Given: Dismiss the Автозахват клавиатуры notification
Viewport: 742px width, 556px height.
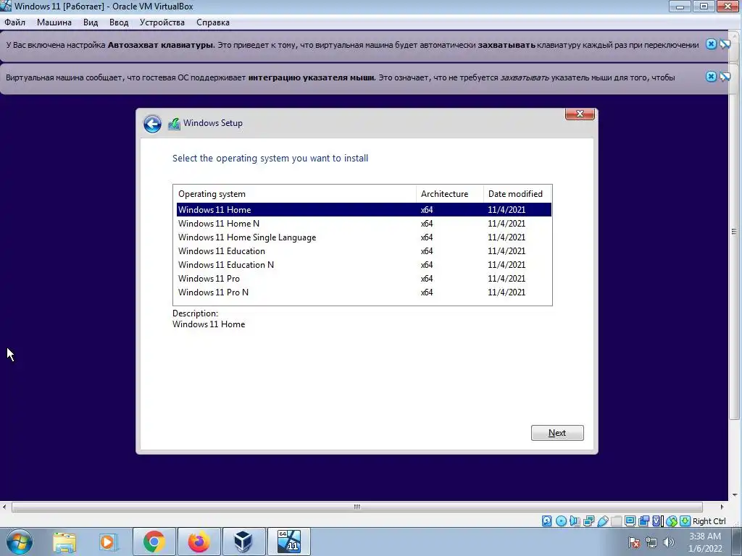Looking at the screenshot, I should tap(711, 44).
